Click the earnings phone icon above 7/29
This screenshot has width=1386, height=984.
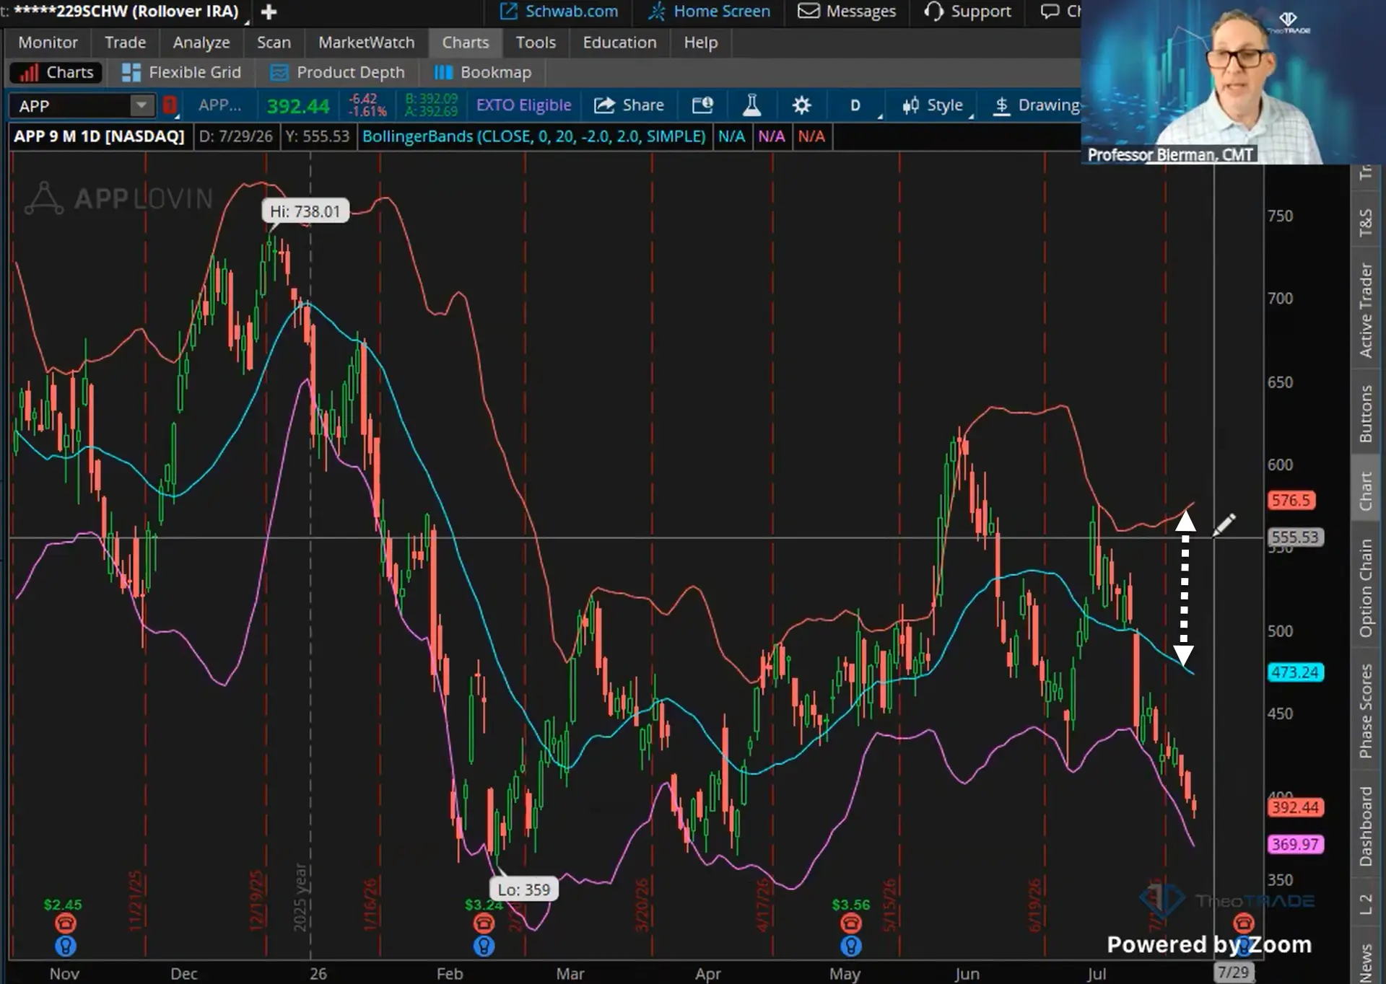coord(1243,923)
